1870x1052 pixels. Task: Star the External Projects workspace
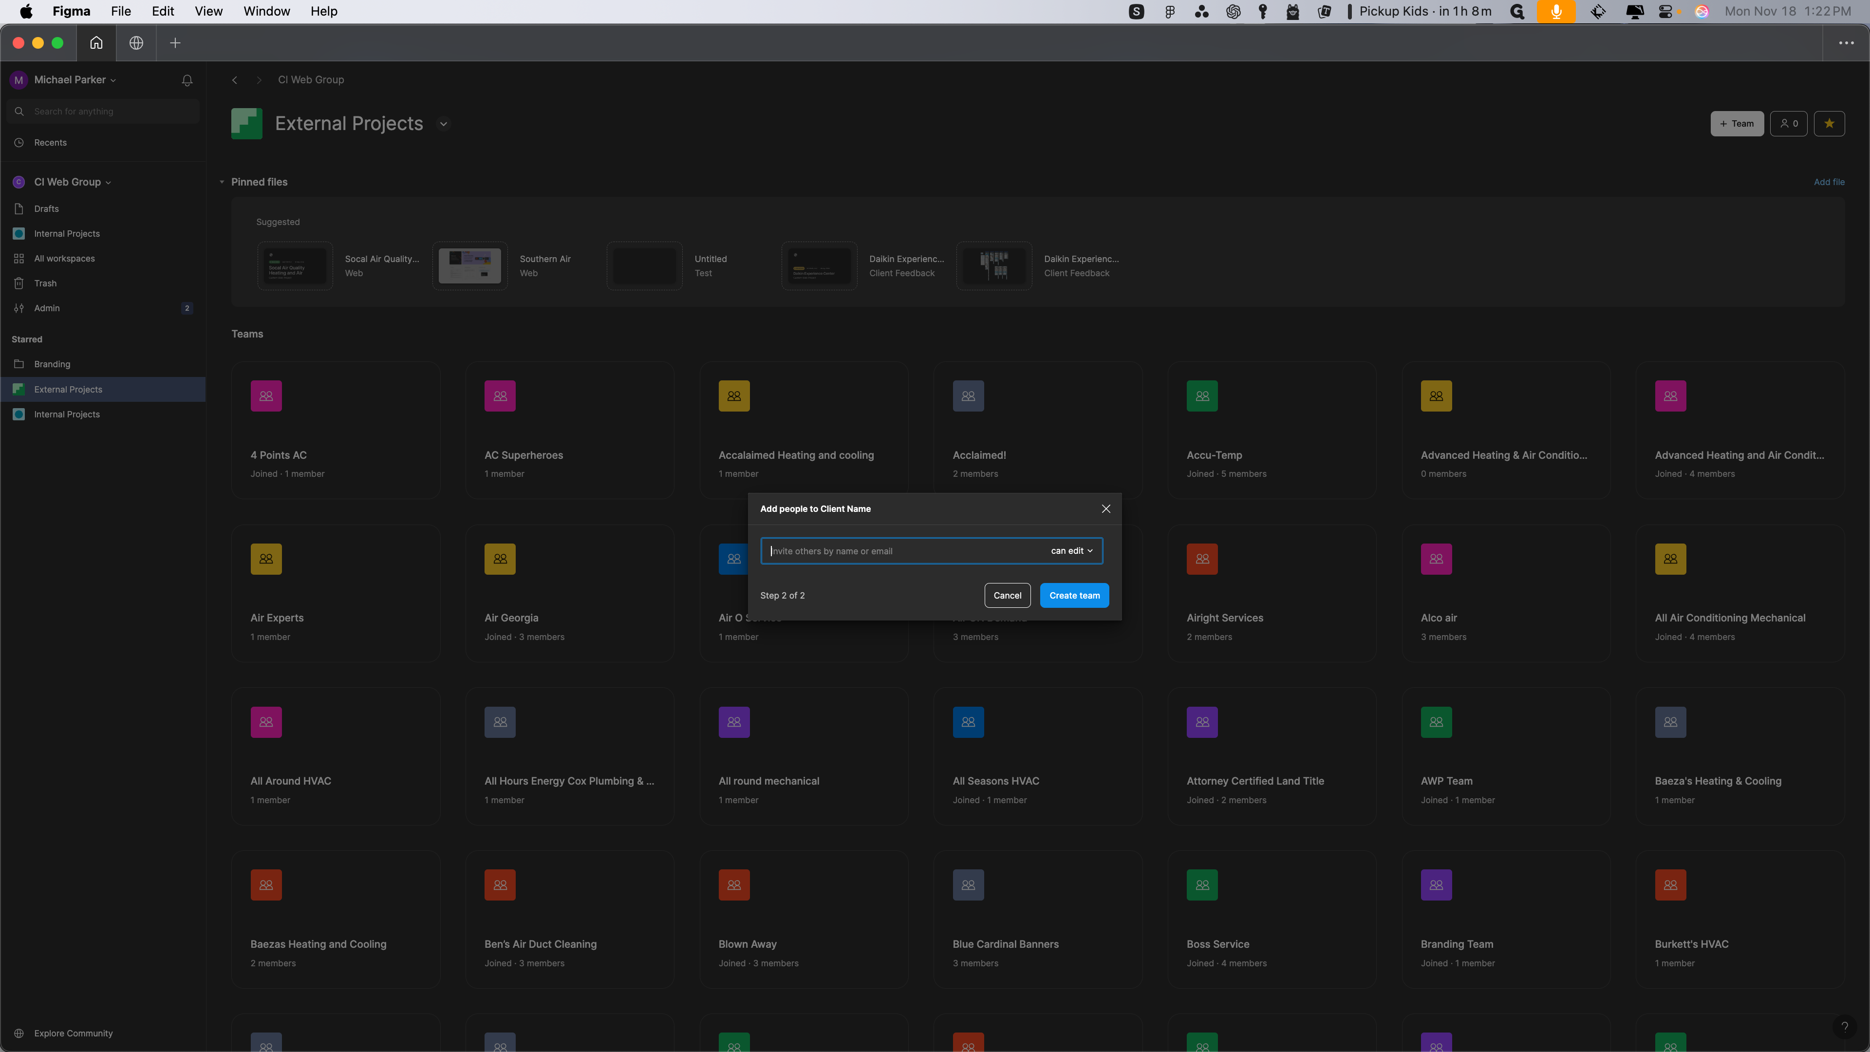click(1829, 123)
